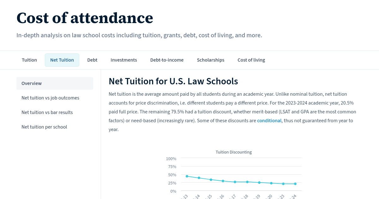The height and width of the screenshot is (199, 379).
Task: Click the 100% axis label
Action: (171, 159)
